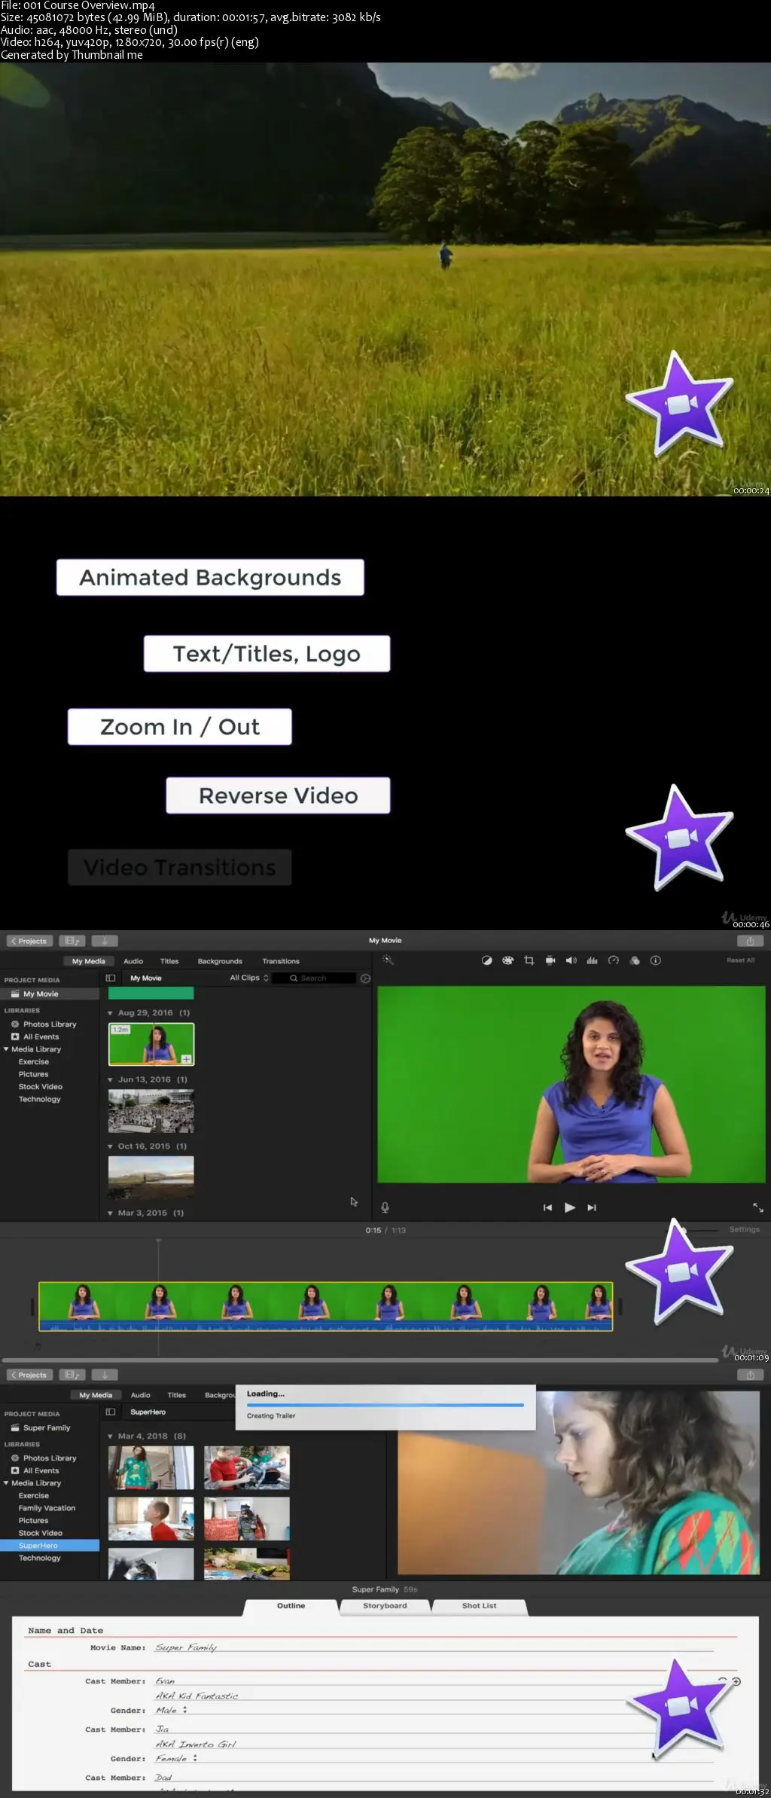The height and width of the screenshot is (1798, 771).
Task: Collapse the Oct 16, 2015 event group
Action: pyautogui.click(x=110, y=1146)
